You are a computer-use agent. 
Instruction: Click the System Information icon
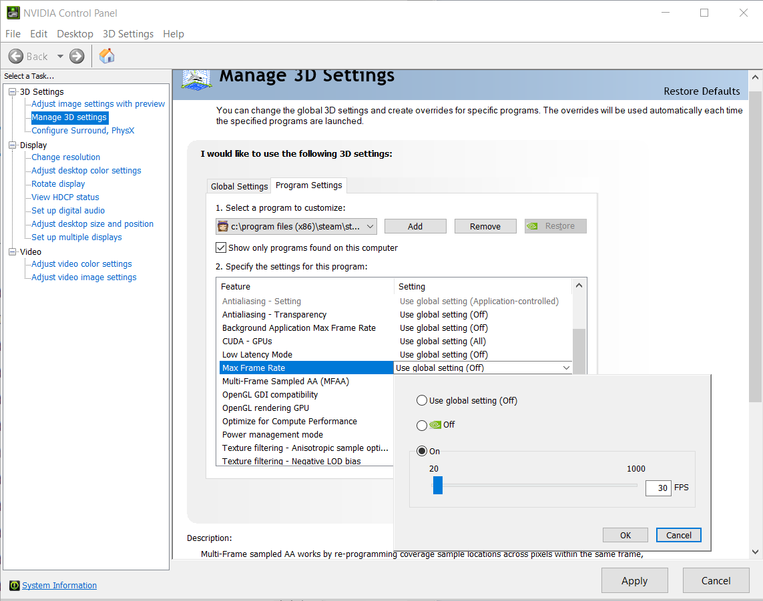coord(15,586)
